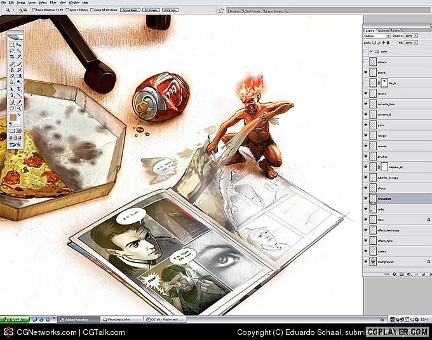Image resolution: width=432 pixels, height=340 pixels.
Task: Select the Brush tool
Action: [x=19, y=64]
